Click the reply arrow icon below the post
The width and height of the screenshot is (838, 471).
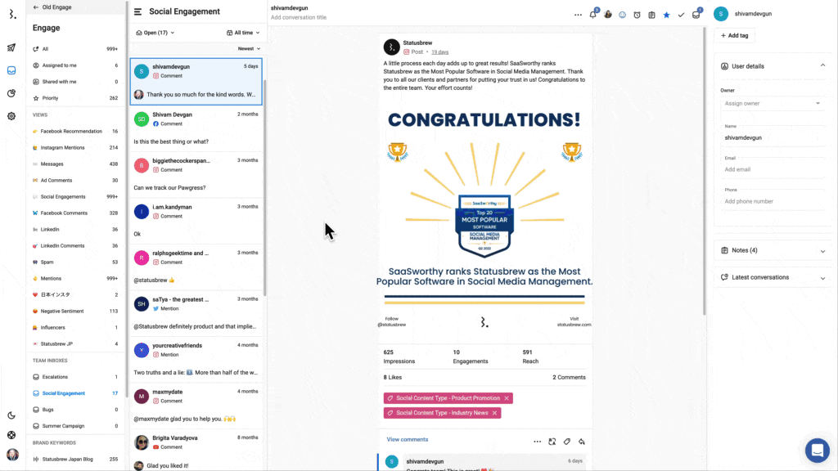point(582,442)
